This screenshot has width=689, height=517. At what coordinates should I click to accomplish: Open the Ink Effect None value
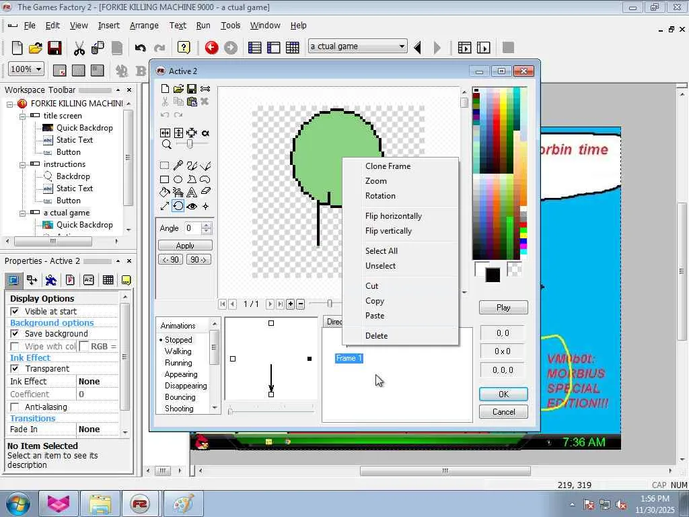(97, 381)
